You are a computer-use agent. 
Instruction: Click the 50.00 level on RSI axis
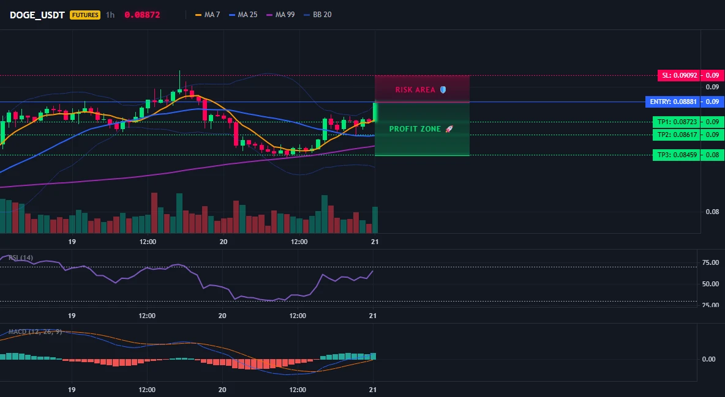point(710,284)
